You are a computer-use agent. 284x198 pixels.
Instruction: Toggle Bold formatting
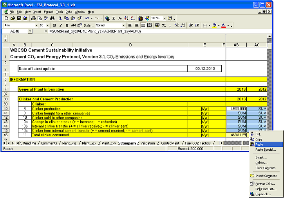[54, 25]
